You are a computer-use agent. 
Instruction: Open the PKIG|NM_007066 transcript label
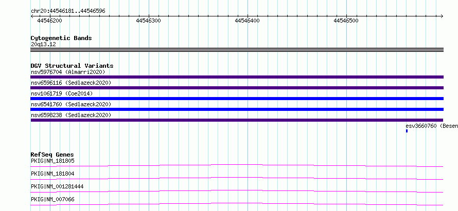point(52,199)
